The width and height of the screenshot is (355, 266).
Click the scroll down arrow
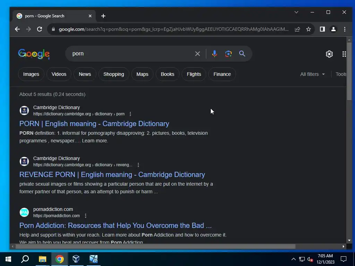pyautogui.click(x=349, y=240)
